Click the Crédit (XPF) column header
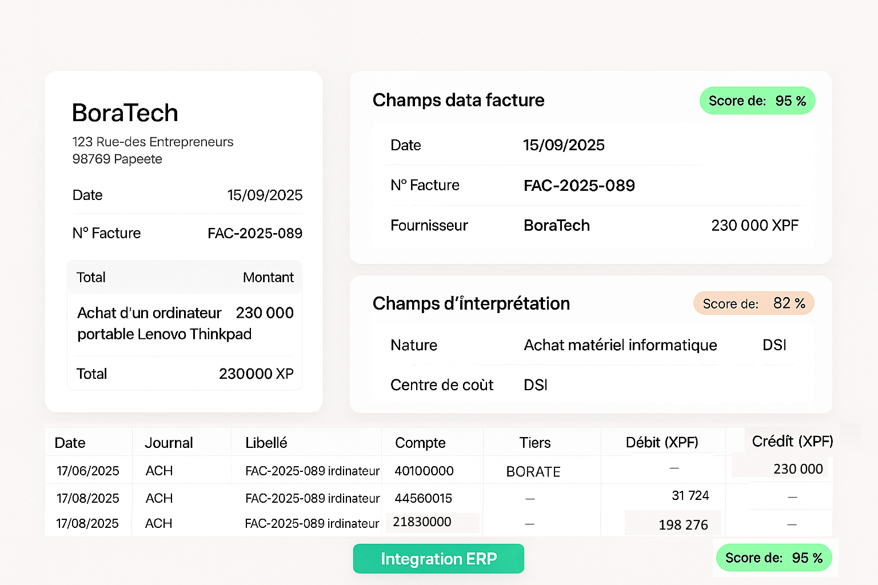Screen dimensions: 878x585 [792, 441]
